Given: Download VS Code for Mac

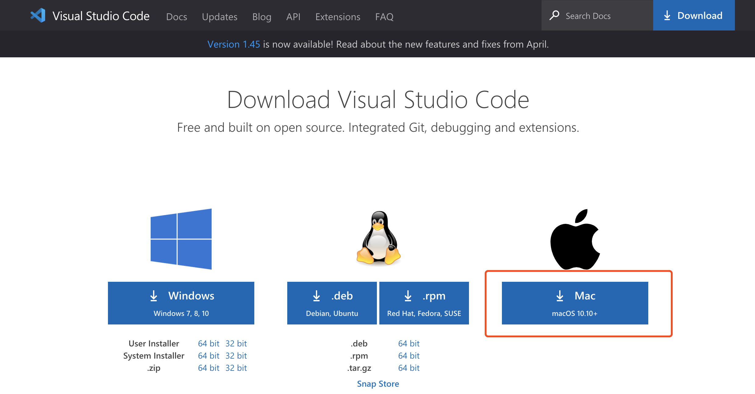Looking at the screenshot, I should point(575,303).
